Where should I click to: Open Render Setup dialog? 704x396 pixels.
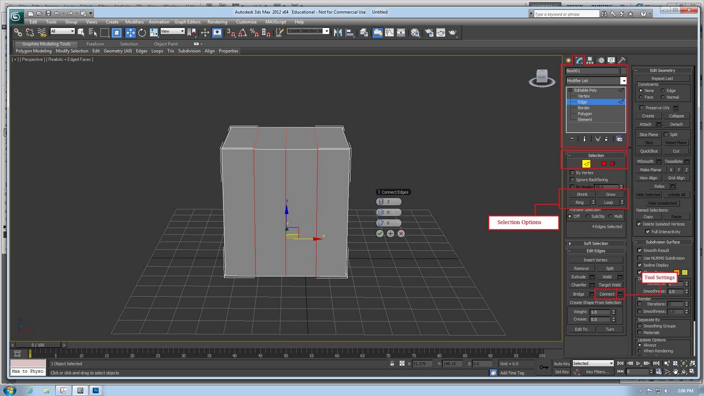pos(429,32)
